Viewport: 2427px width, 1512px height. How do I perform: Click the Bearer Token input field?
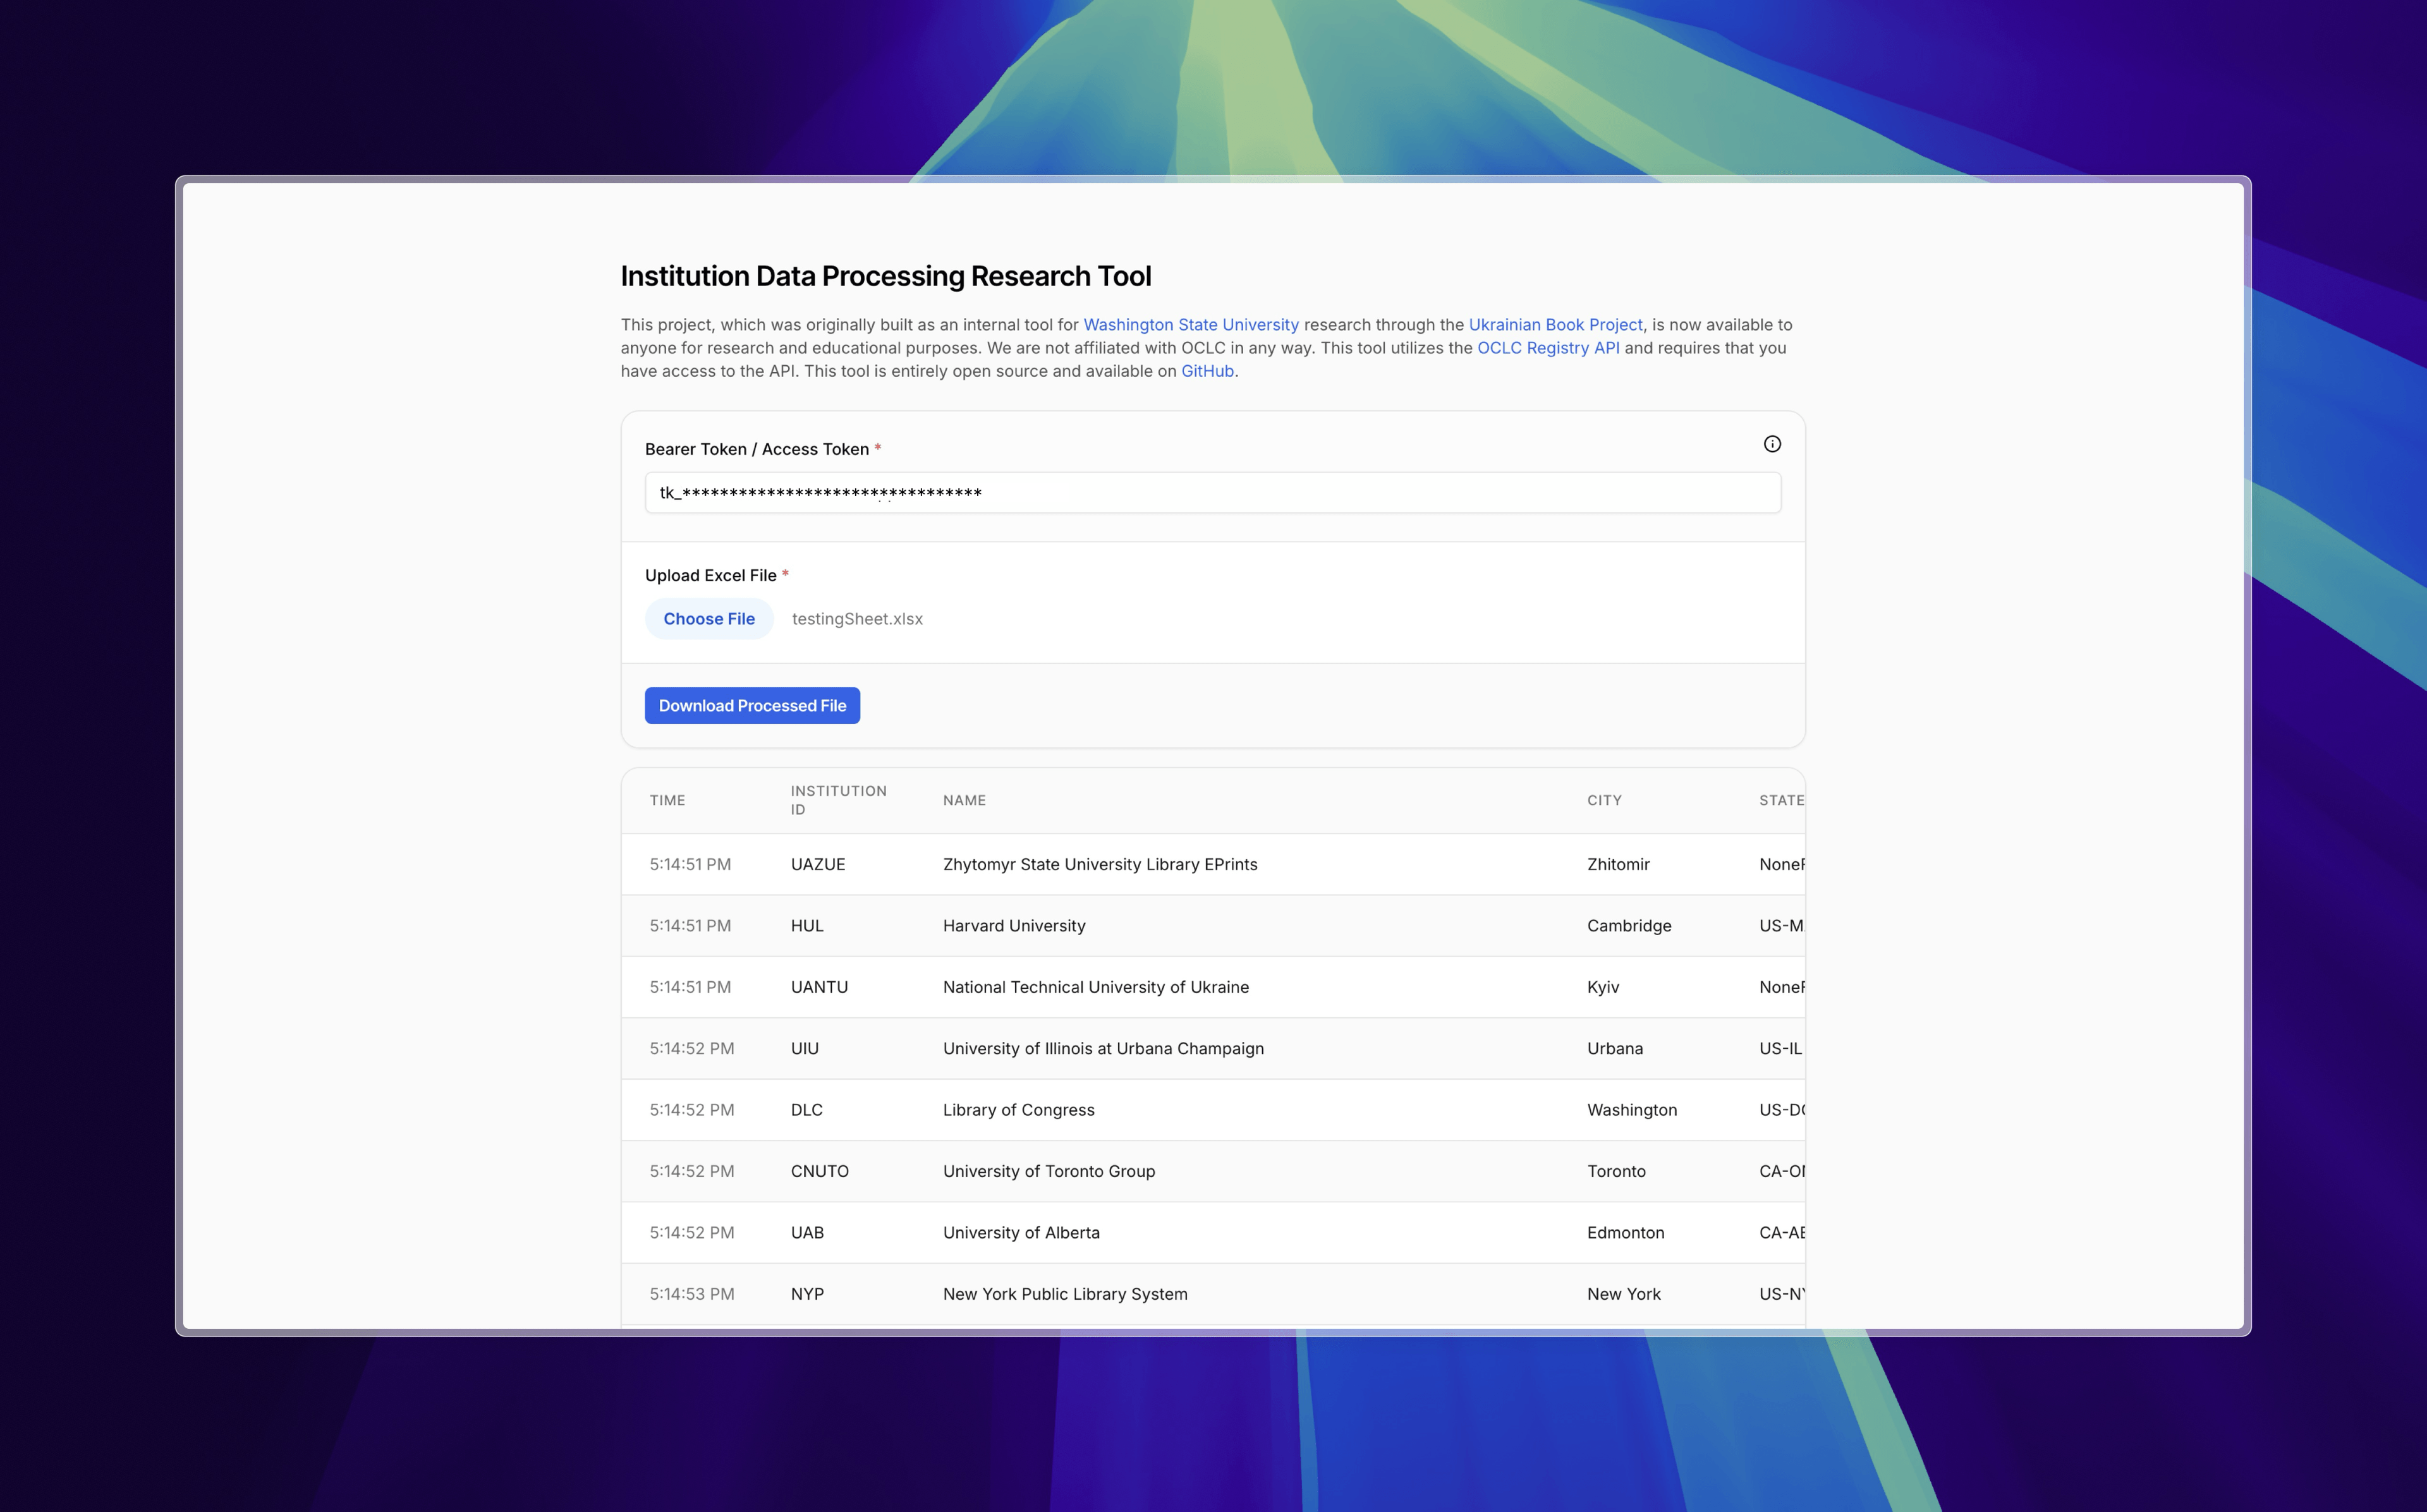(x=1212, y=493)
